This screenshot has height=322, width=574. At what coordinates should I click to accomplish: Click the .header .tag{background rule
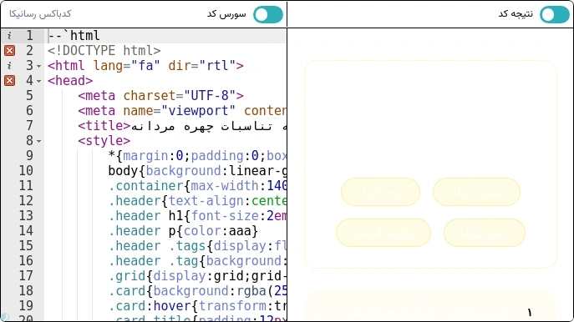197,260
